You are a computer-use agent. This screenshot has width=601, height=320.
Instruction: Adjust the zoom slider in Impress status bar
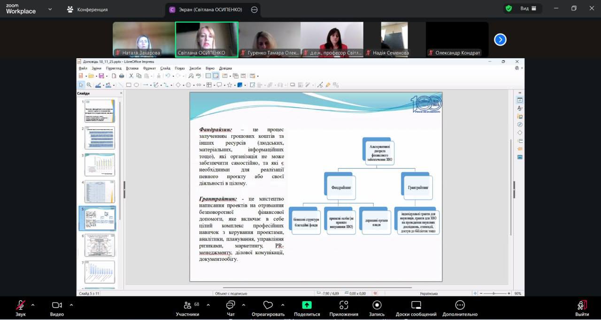click(x=492, y=294)
